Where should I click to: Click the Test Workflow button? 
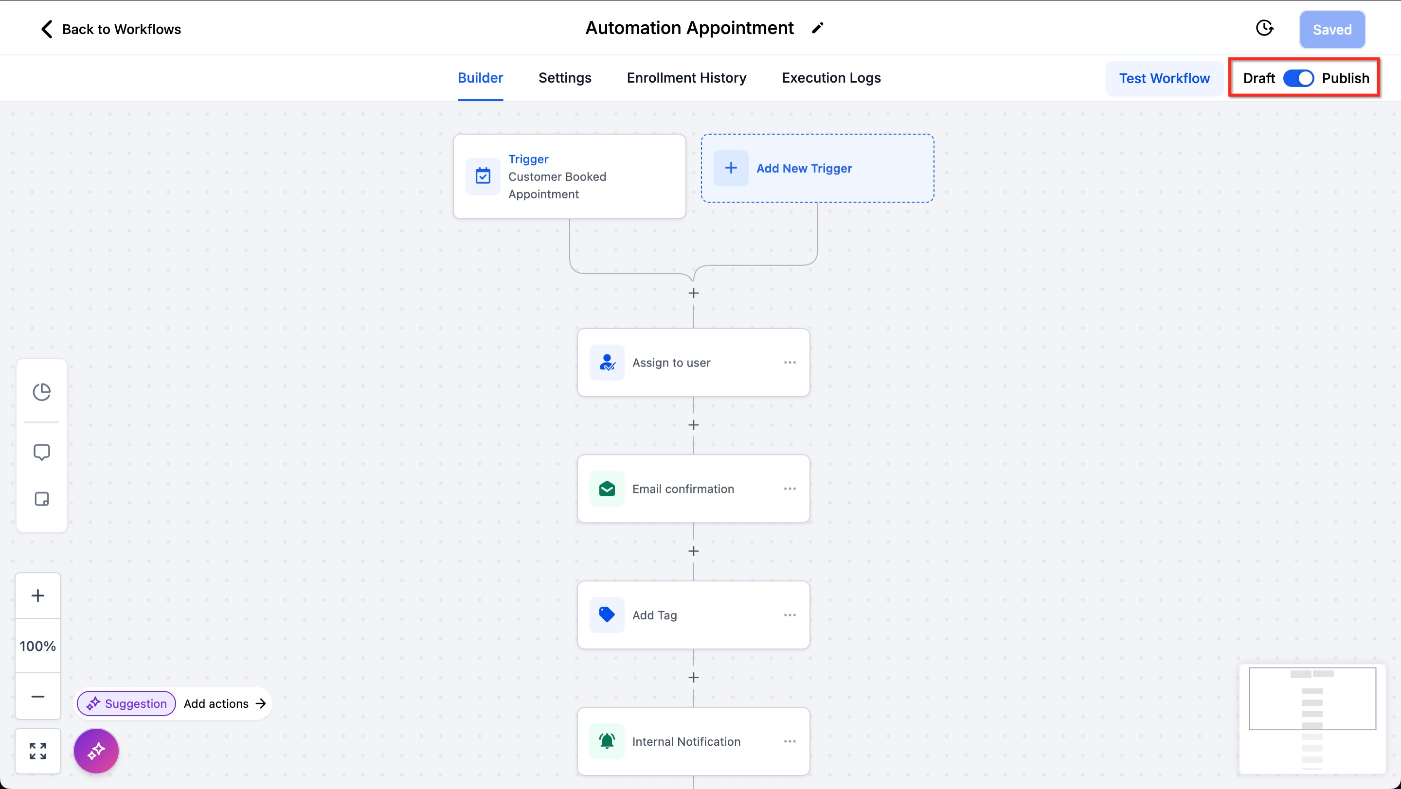[1164, 78]
